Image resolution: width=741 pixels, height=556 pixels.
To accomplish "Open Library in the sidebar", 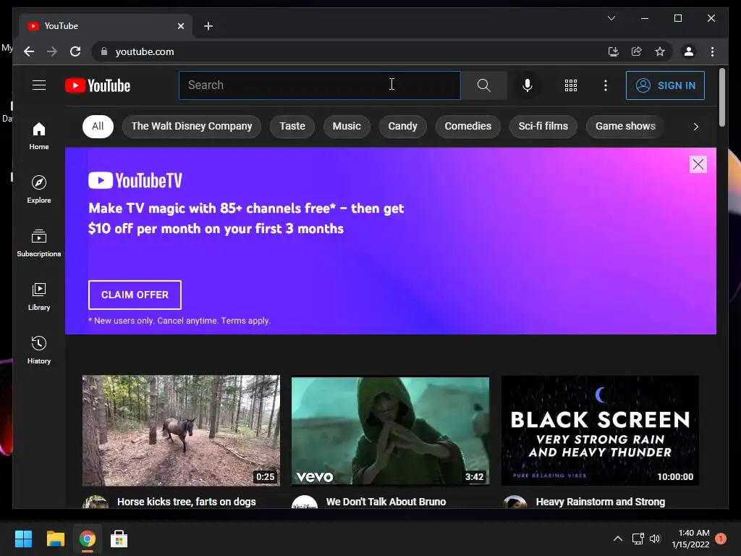I will [39, 296].
